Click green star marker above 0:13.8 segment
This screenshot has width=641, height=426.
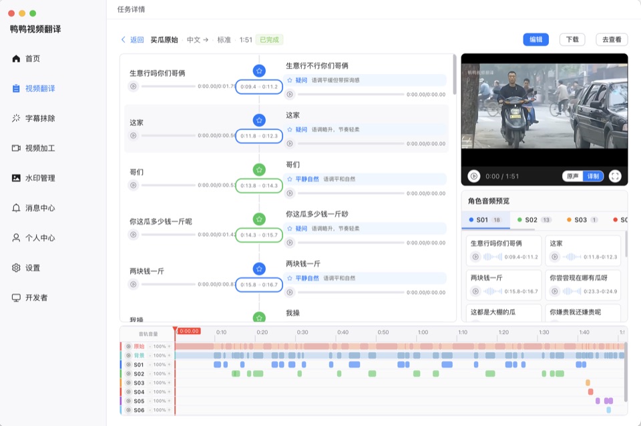pyautogui.click(x=259, y=169)
